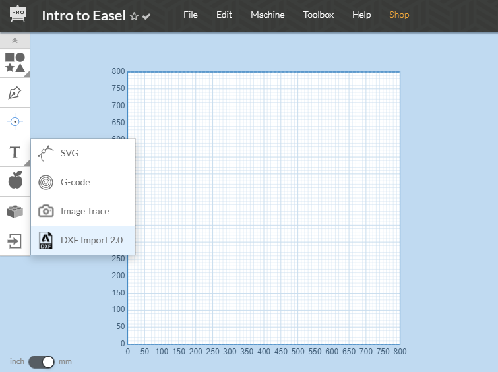Viewport: 498px width, 372px height.
Task: Collapse the left tool sidebar
Action: [x=15, y=41]
